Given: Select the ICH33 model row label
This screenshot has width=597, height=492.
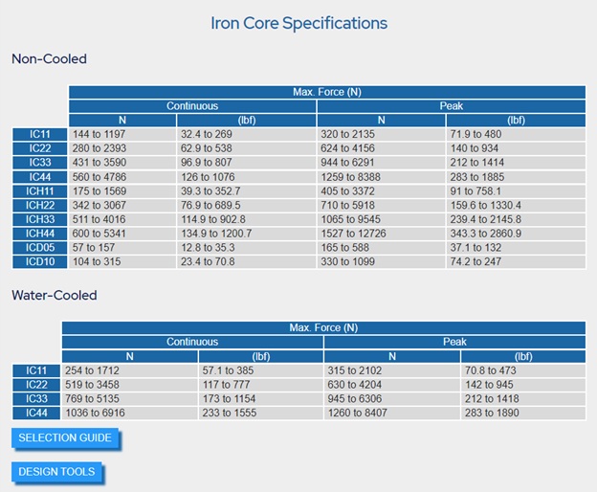Looking at the screenshot, I should coord(40,219).
